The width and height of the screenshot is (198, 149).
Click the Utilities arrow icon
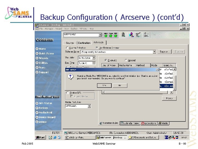[37, 63]
